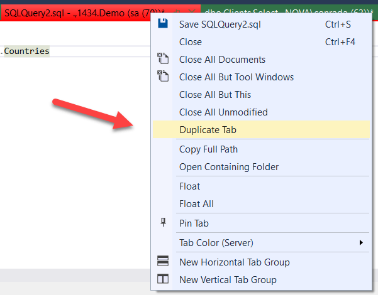Viewport: 378px width, 295px height.
Task: Select Close All Unmodified
Action: (223, 112)
